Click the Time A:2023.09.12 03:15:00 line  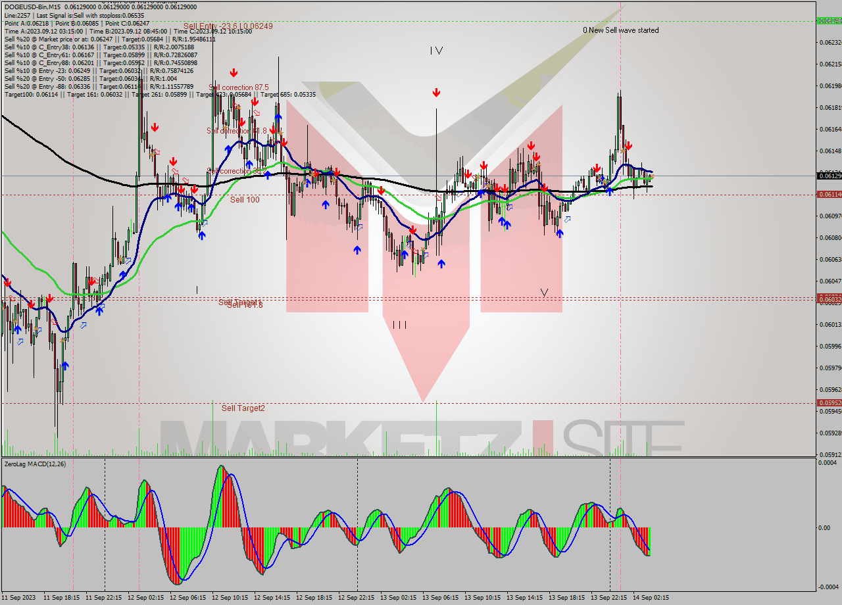pos(128,31)
